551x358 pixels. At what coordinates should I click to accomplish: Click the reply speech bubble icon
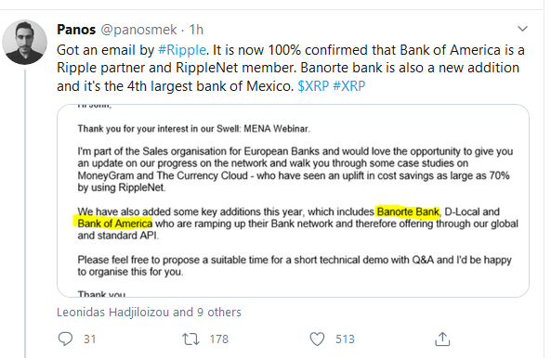[65, 339]
